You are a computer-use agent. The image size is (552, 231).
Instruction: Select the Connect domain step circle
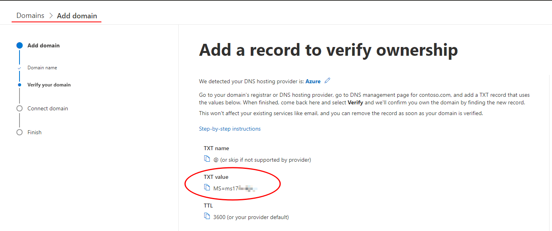20,108
